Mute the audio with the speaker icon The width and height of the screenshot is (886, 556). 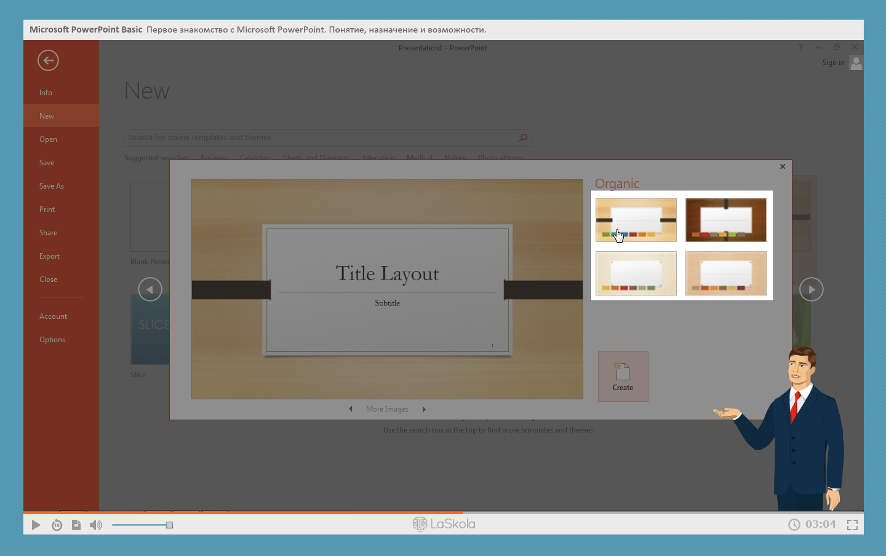[x=96, y=525]
